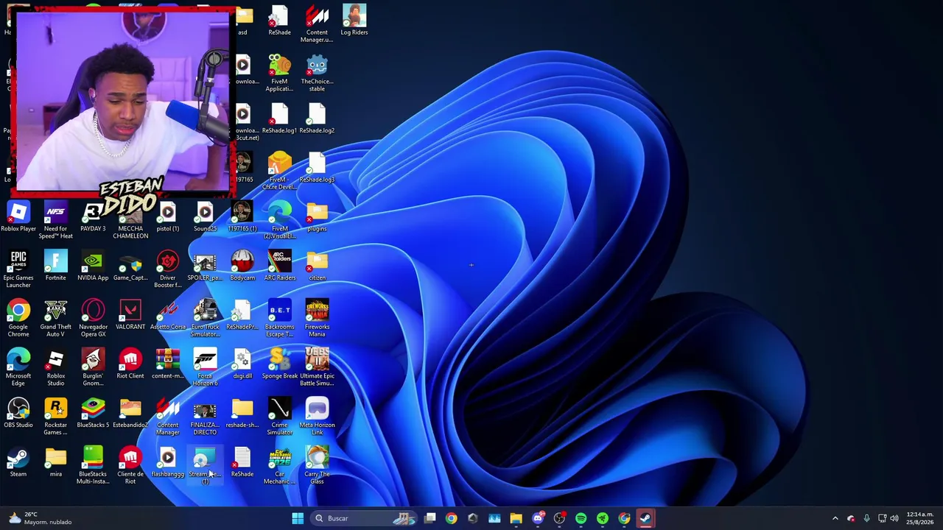Select the FiveM Application desktop icon
Viewport: 943px width, 530px height.
[x=280, y=73]
